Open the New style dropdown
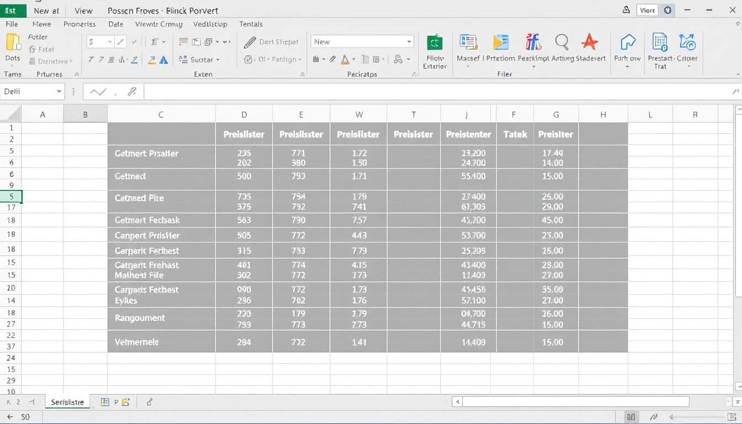 pos(409,42)
